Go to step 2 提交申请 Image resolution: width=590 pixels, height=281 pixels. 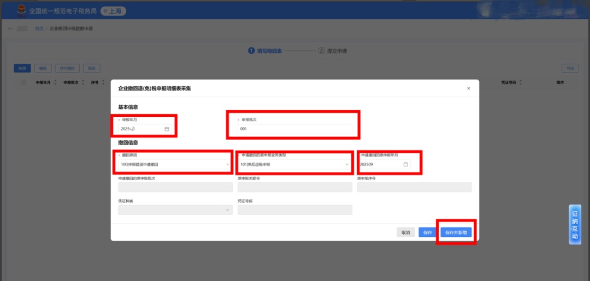(332, 51)
